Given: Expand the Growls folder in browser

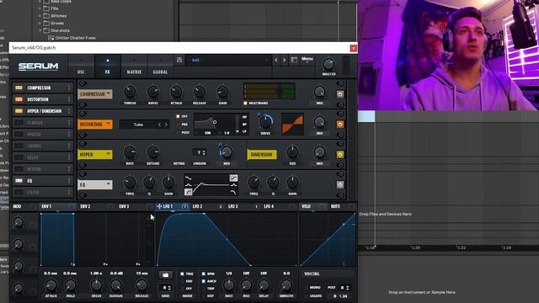Looking at the screenshot, I should coord(40,24).
